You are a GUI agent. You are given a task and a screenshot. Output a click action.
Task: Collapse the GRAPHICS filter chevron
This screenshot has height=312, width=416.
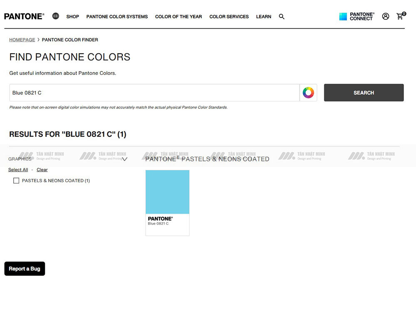124,159
